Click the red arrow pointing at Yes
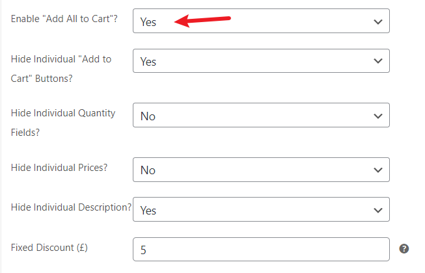 (202, 21)
